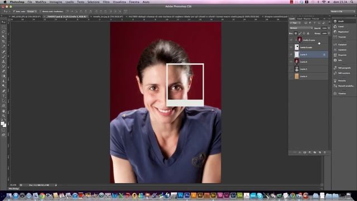The width and height of the screenshot is (357, 201).
Task: Select the Crop tool
Action: 3,42
